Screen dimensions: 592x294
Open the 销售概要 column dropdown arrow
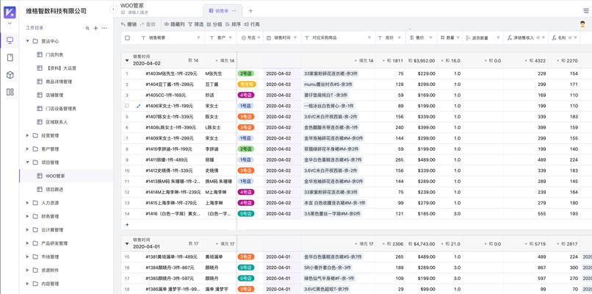pyautogui.click(x=198, y=37)
